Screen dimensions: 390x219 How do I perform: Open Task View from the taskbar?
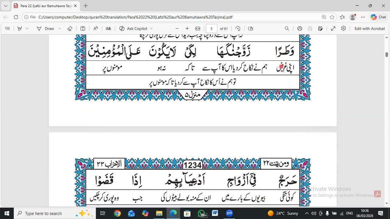coord(103,213)
